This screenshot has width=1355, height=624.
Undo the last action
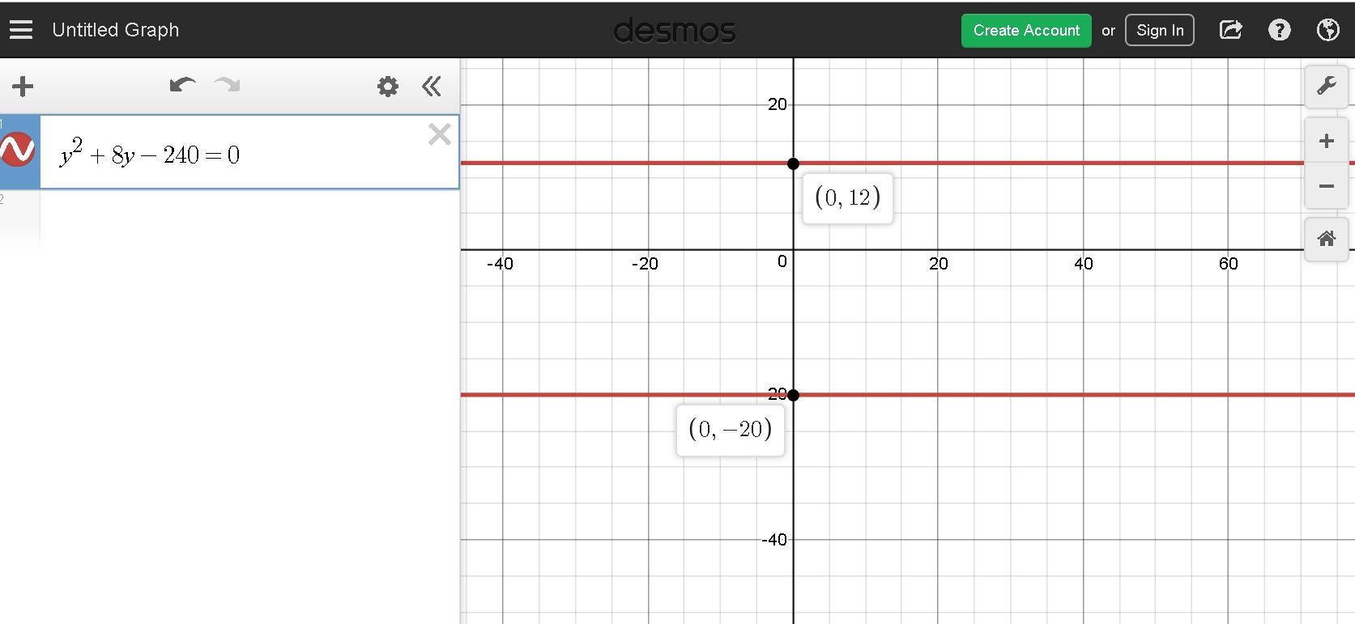[x=182, y=86]
